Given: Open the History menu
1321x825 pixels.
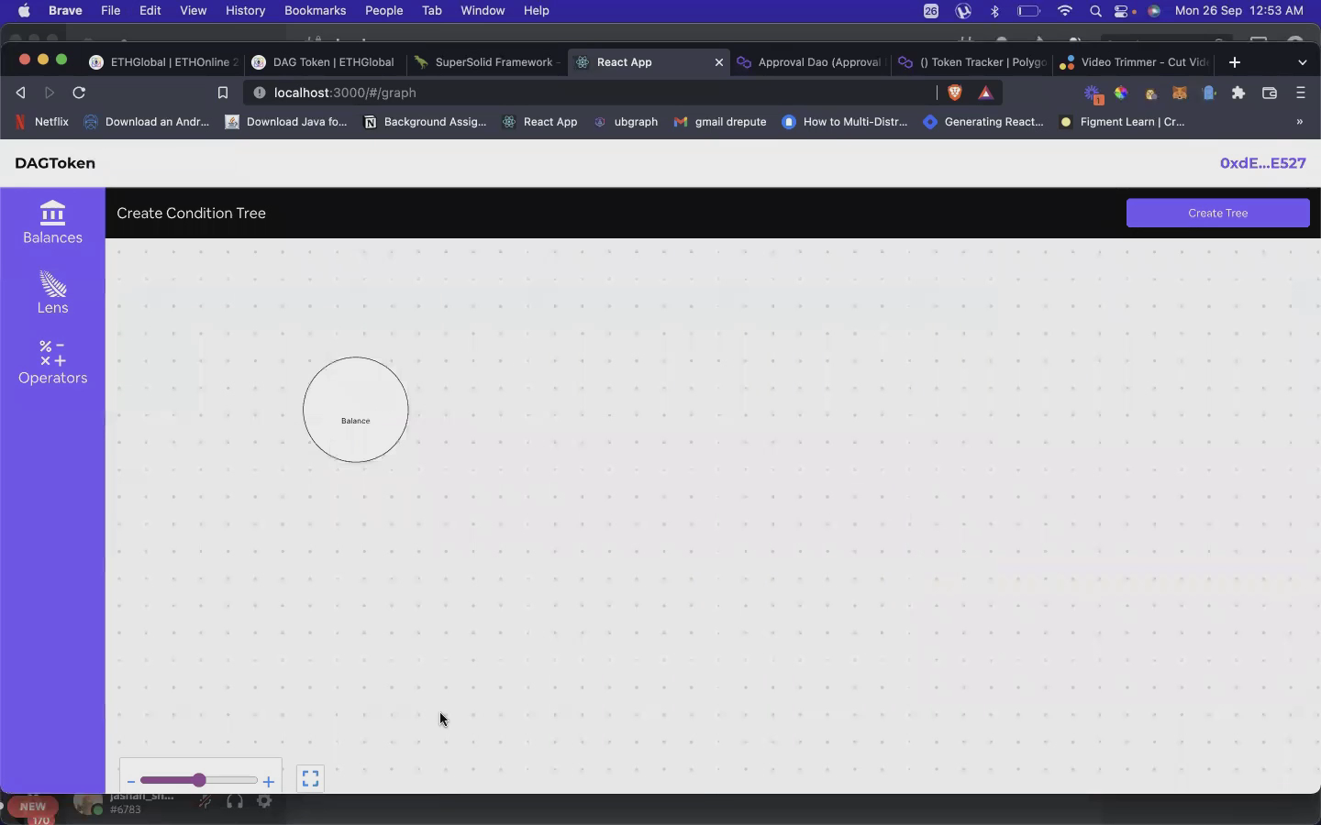Looking at the screenshot, I should (x=245, y=11).
